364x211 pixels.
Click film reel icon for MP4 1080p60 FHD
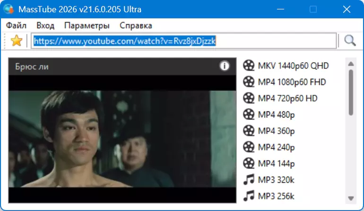coord(249,82)
